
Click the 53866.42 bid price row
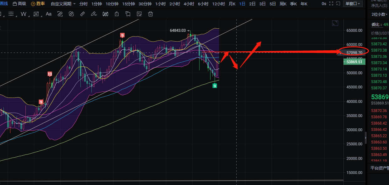coord(379,130)
